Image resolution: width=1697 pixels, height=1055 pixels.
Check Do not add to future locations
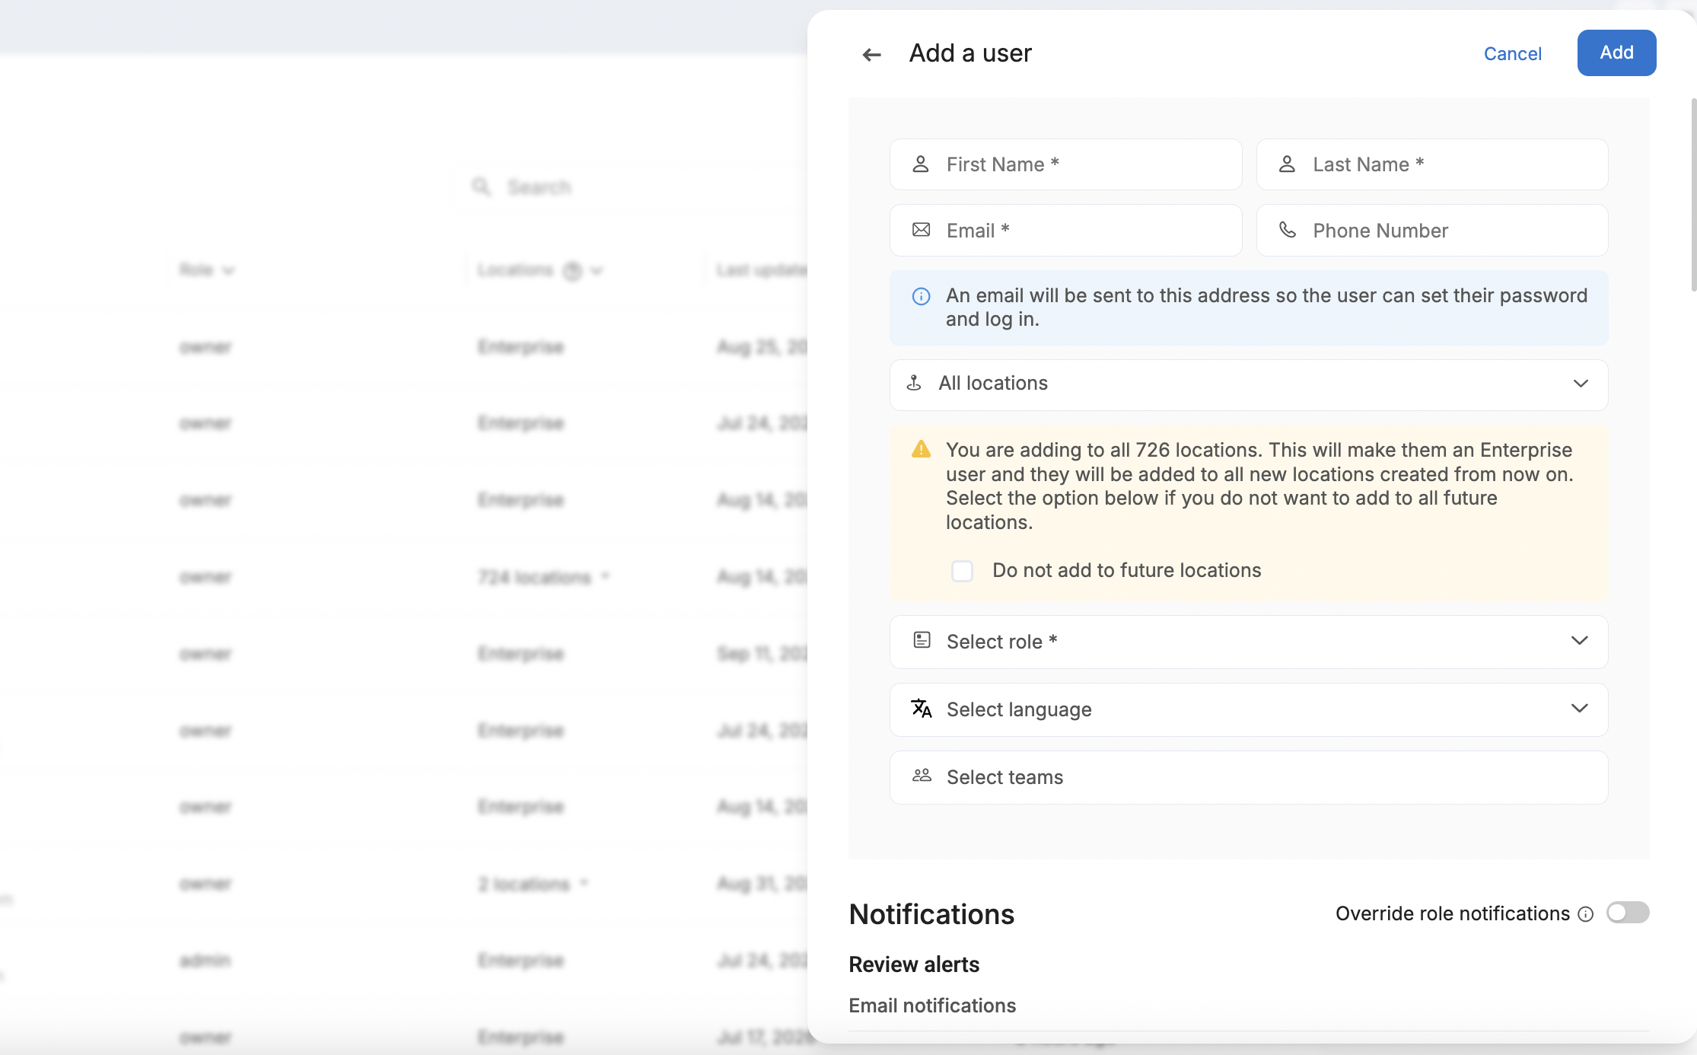click(962, 570)
